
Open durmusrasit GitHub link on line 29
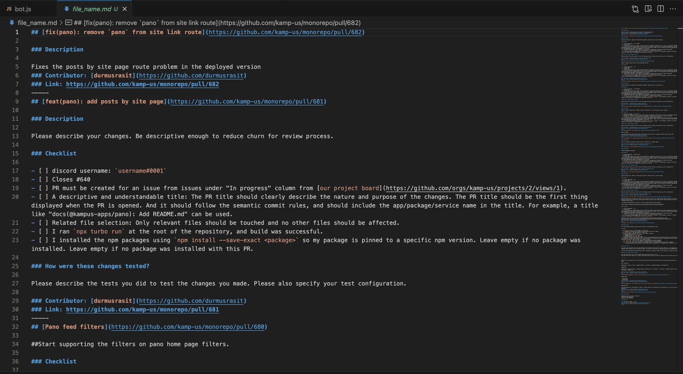pos(191,301)
